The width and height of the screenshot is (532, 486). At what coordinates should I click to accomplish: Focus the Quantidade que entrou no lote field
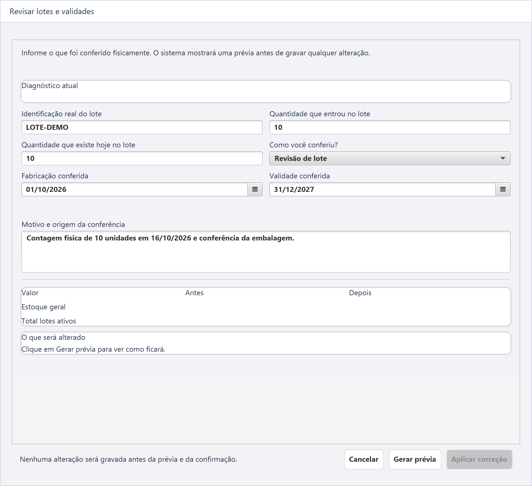[390, 127]
